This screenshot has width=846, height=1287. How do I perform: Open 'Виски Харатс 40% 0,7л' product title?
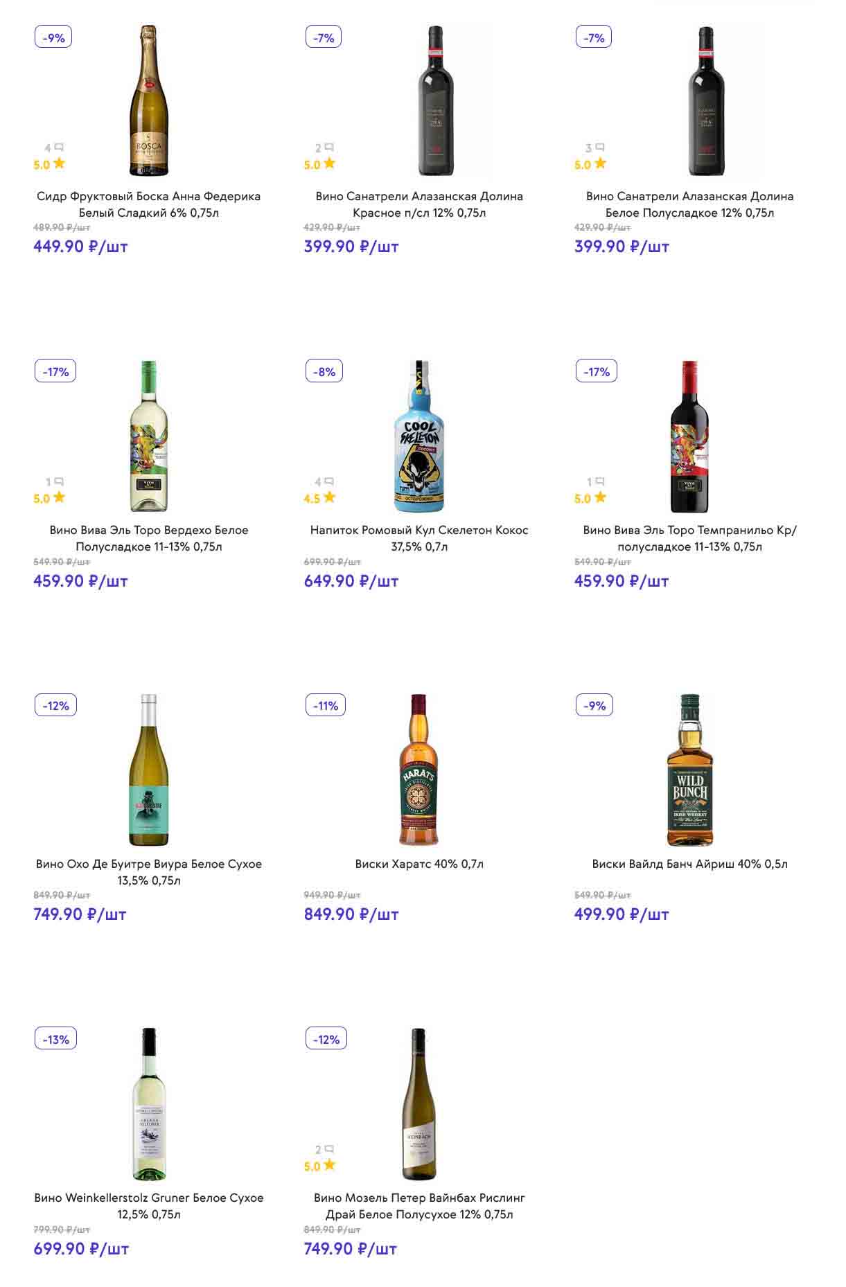point(419,864)
